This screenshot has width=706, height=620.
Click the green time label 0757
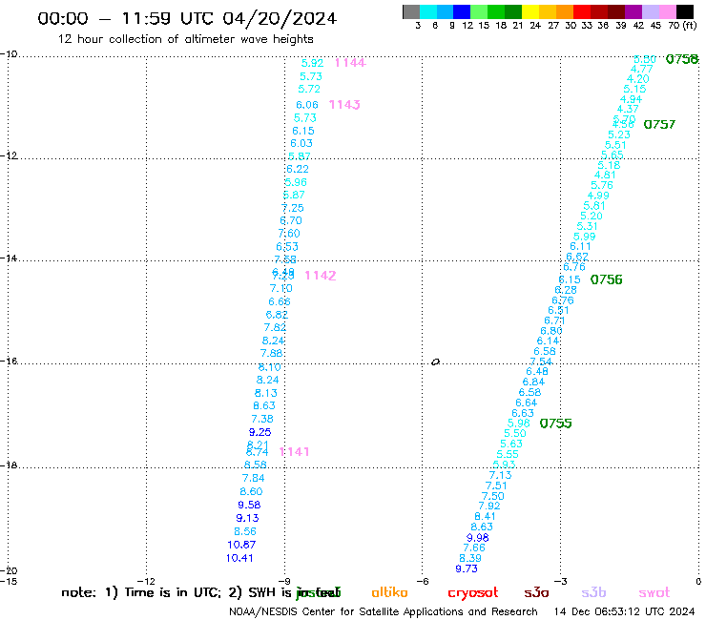pos(659,124)
